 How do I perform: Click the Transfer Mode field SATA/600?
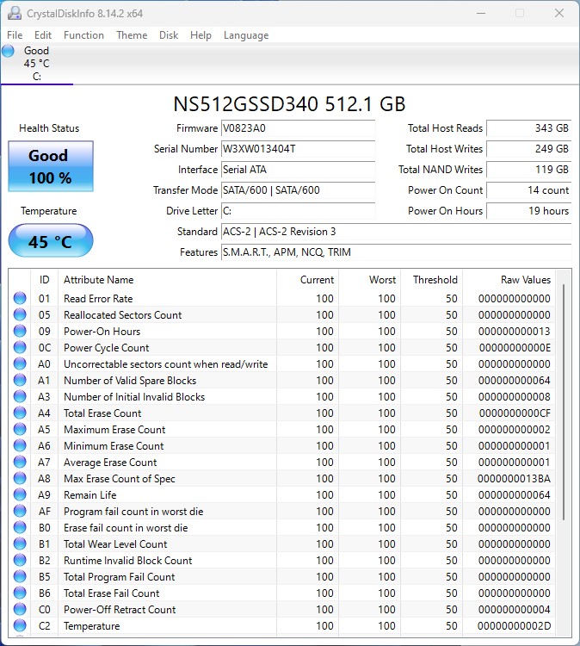[x=298, y=190]
